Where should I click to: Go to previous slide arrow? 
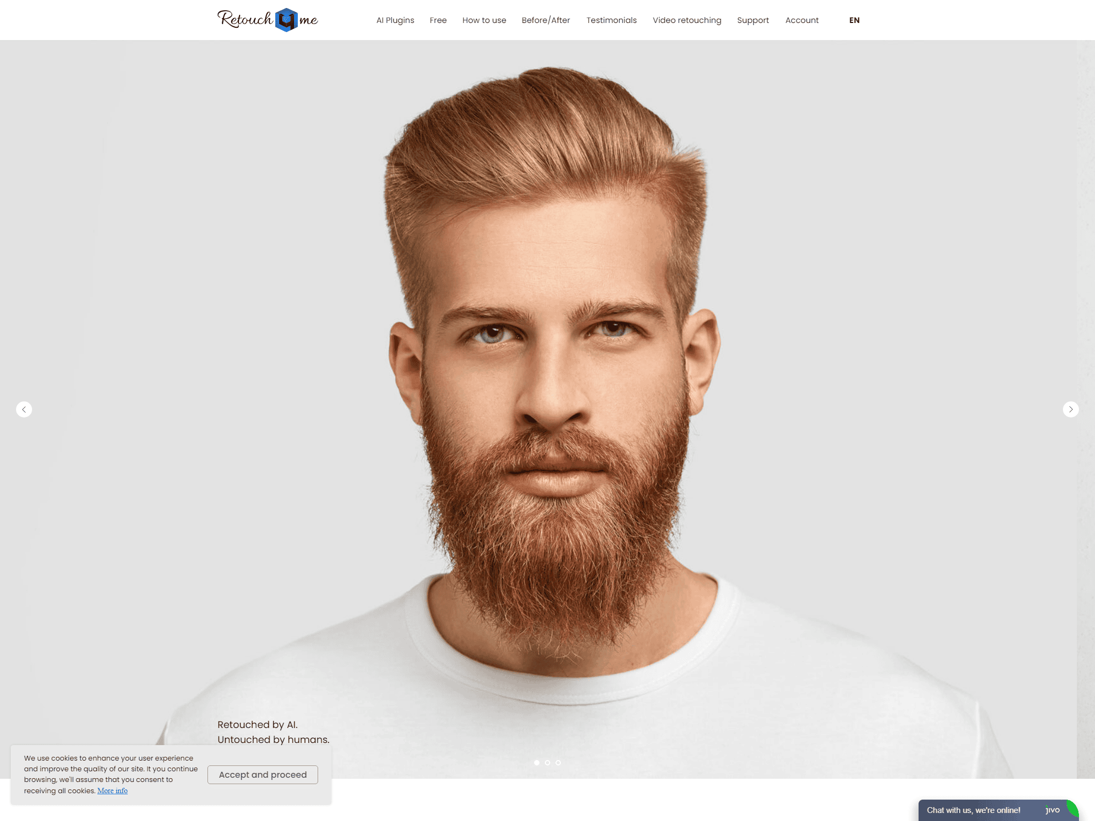(24, 409)
